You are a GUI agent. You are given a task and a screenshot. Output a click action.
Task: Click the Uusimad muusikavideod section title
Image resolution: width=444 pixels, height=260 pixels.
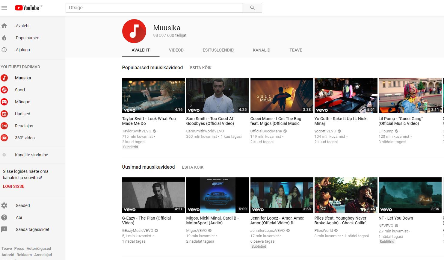click(x=148, y=167)
